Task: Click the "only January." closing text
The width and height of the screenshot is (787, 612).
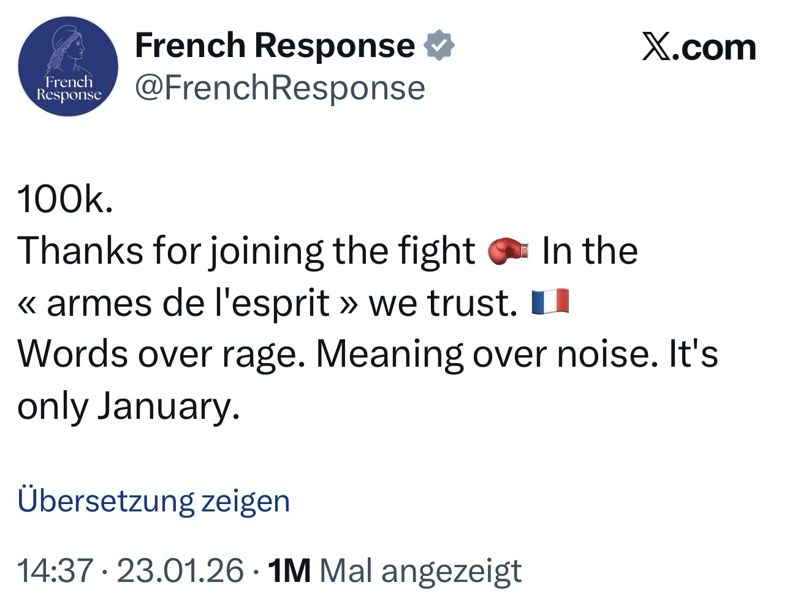Action: pyautogui.click(x=127, y=406)
